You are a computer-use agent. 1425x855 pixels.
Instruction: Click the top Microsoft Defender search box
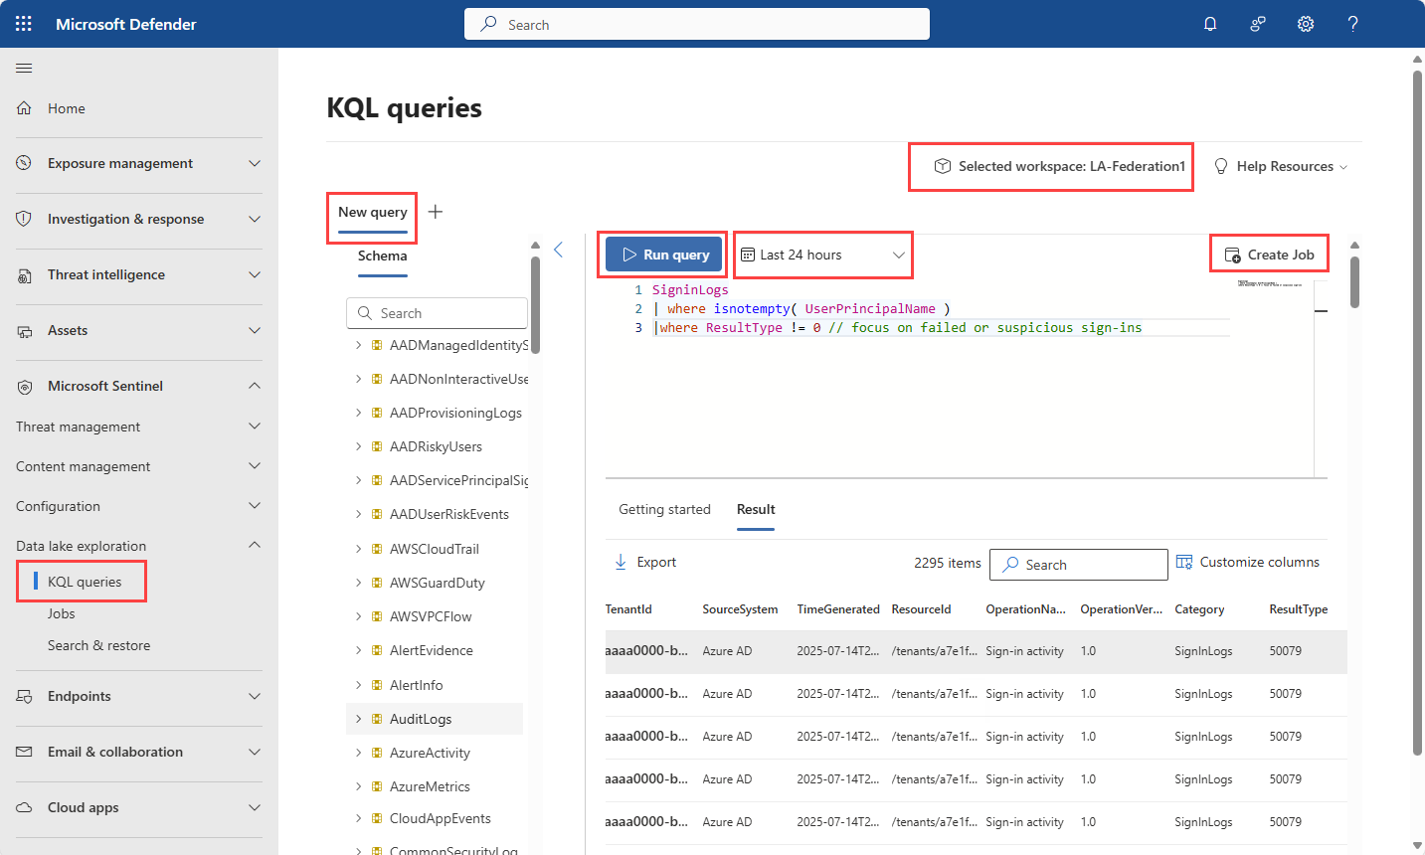pyautogui.click(x=697, y=24)
